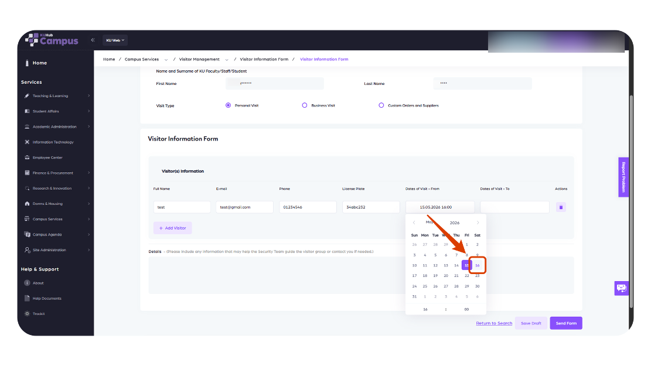Click the Information Technology tools icon

pyautogui.click(x=27, y=142)
